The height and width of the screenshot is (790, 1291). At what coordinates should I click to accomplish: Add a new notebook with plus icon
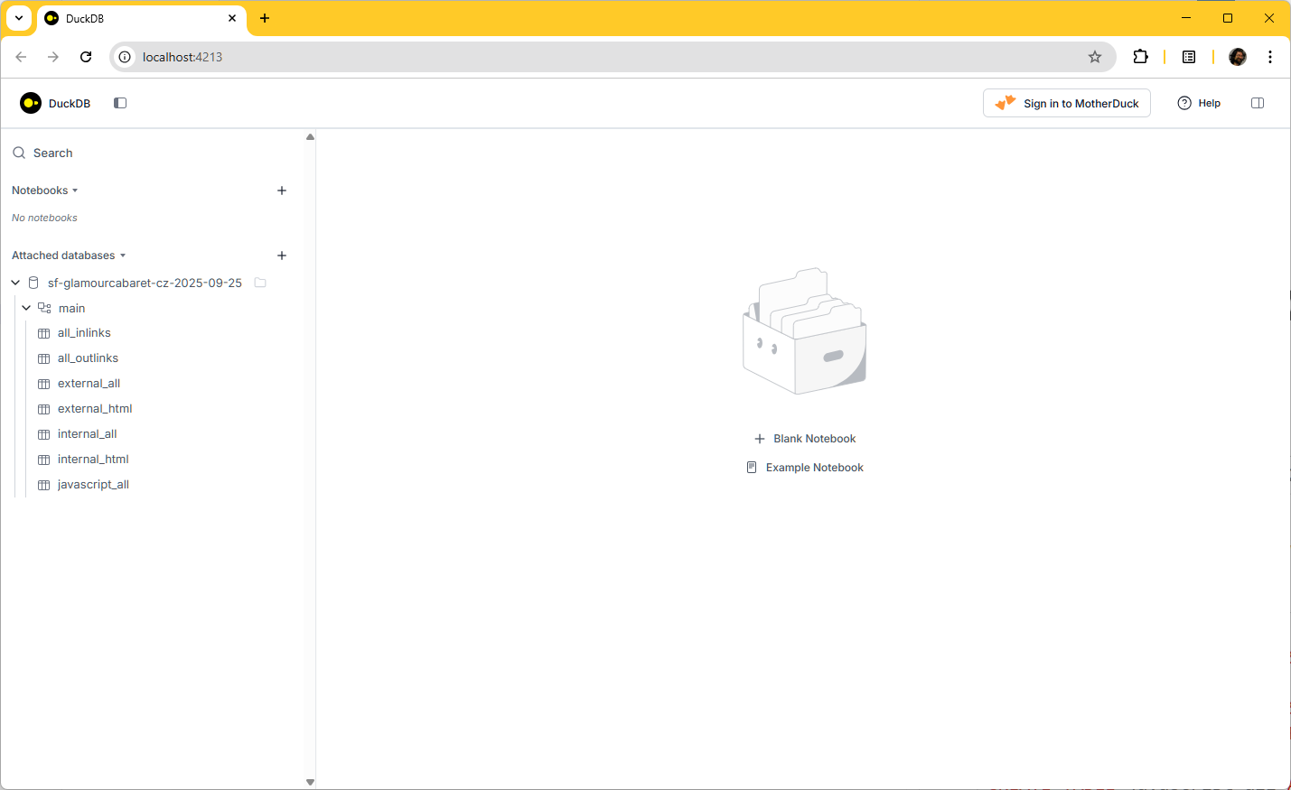pos(282,191)
